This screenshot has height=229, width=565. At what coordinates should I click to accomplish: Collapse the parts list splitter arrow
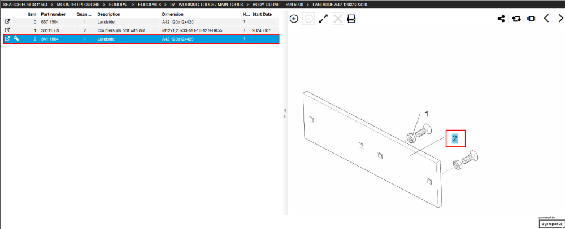pos(285,110)
